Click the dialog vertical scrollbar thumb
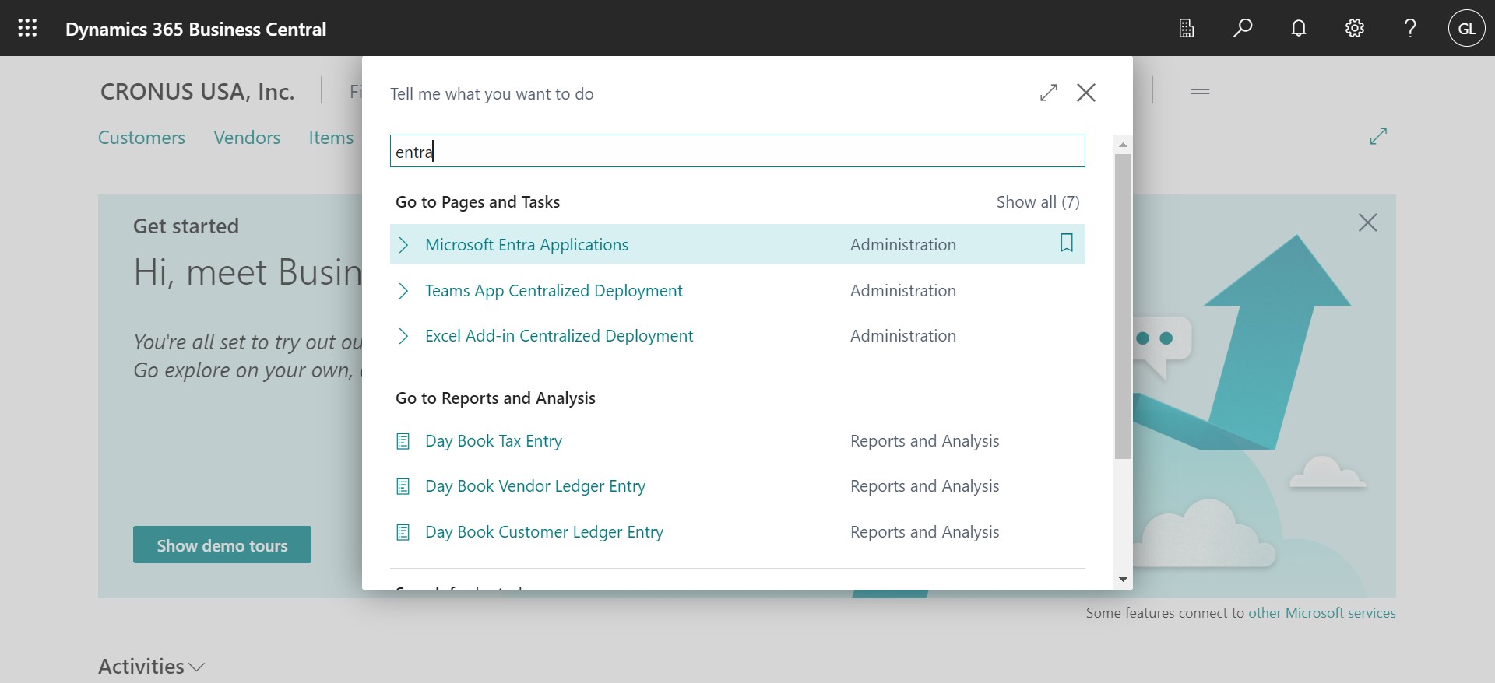 click(1123, 306)
